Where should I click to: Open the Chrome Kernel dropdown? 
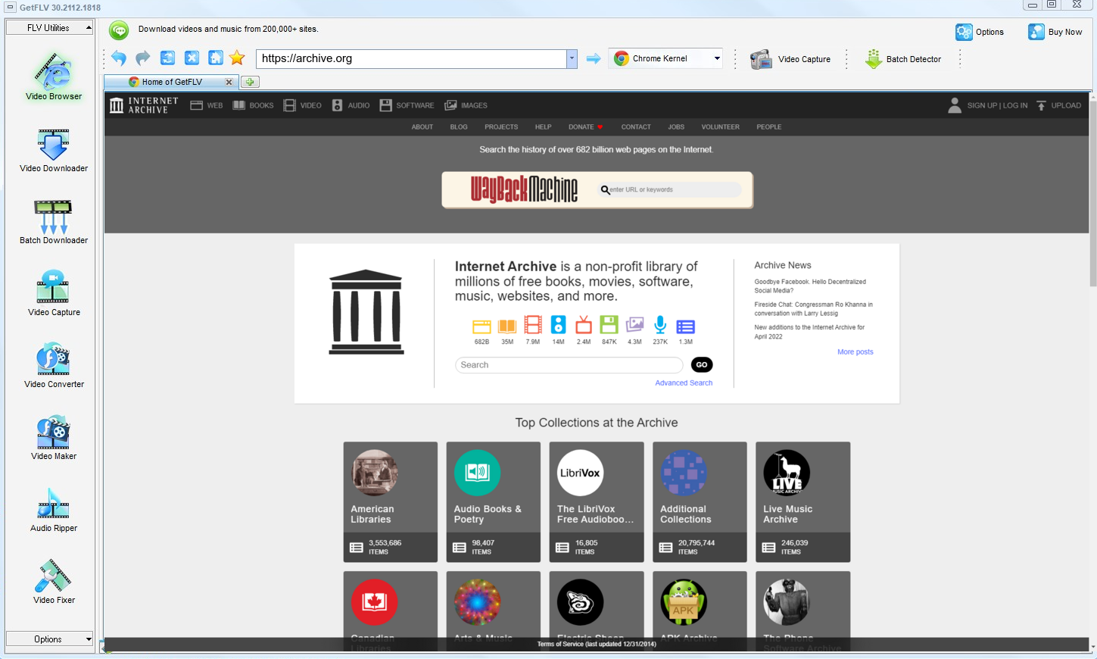666,58
